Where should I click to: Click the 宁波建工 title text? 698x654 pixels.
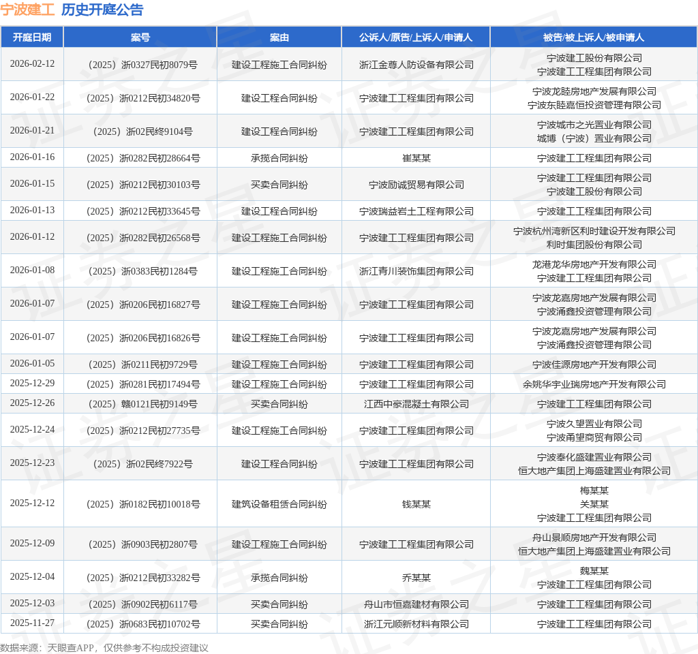coord(27,10)
